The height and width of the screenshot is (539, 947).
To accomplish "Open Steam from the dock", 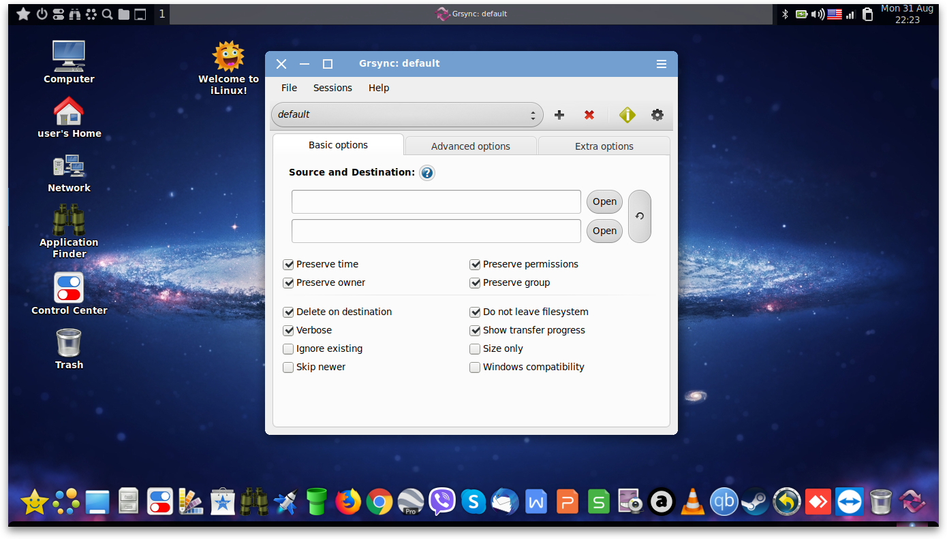I will [756, 502].
